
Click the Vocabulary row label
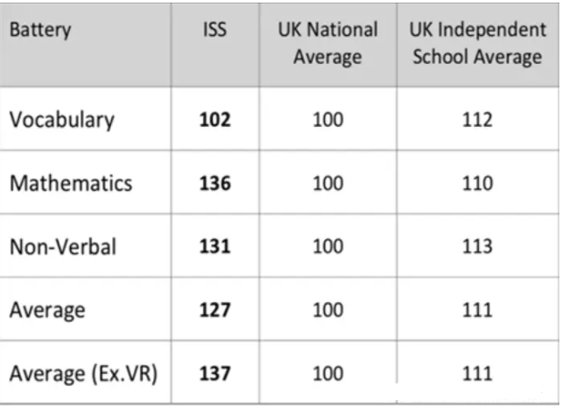pos(61,120)
